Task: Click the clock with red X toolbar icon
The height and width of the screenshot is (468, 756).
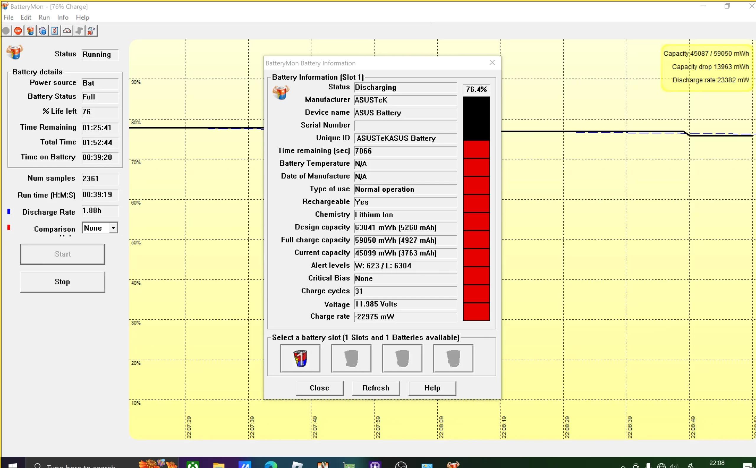Action: 92,31
